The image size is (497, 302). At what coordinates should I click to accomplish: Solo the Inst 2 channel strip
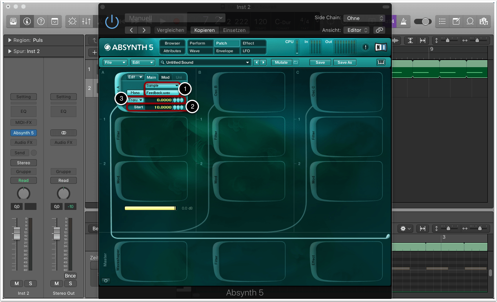[30, 284]
